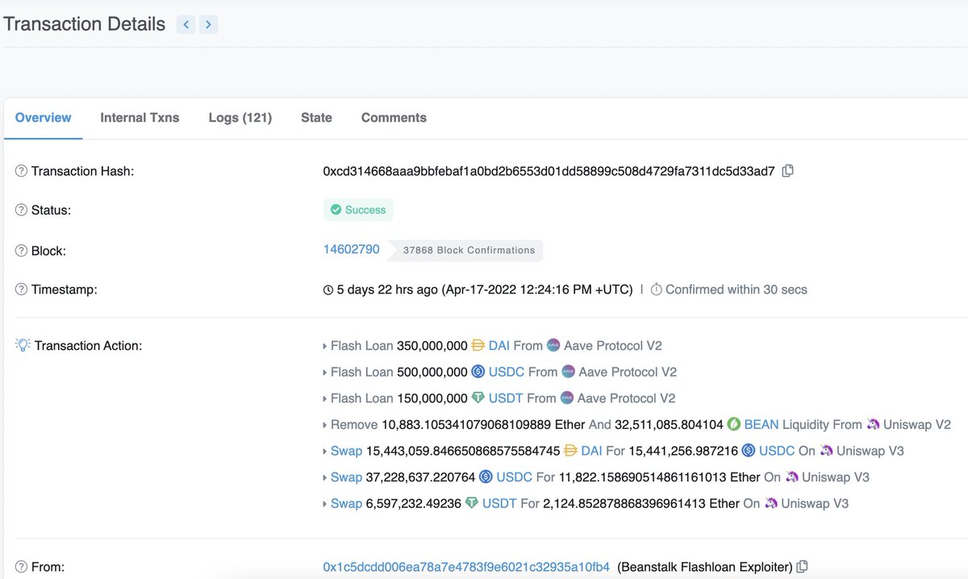Click the DAI token icon in Flash Loan row

(x=478, y=345)
